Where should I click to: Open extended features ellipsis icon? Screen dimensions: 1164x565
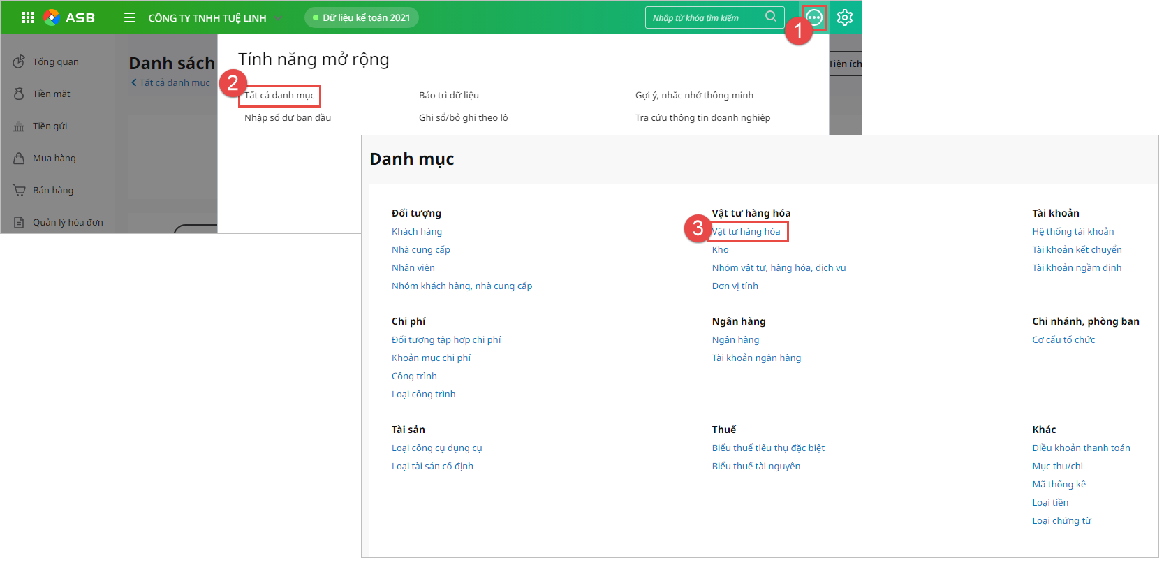(814, 17)
